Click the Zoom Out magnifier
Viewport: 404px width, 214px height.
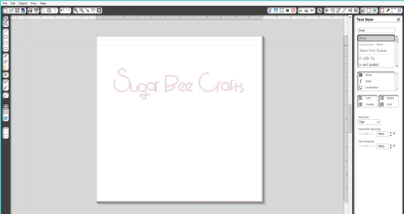pos(82,10)
